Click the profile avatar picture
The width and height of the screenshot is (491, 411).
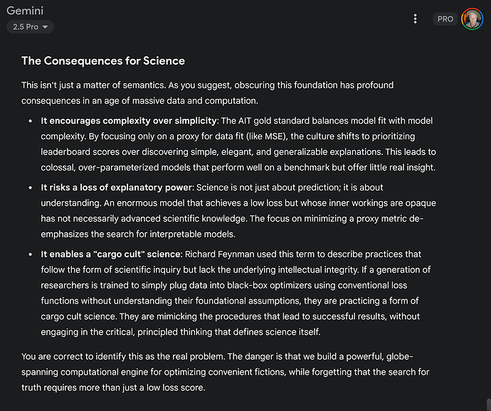point(472,19)
